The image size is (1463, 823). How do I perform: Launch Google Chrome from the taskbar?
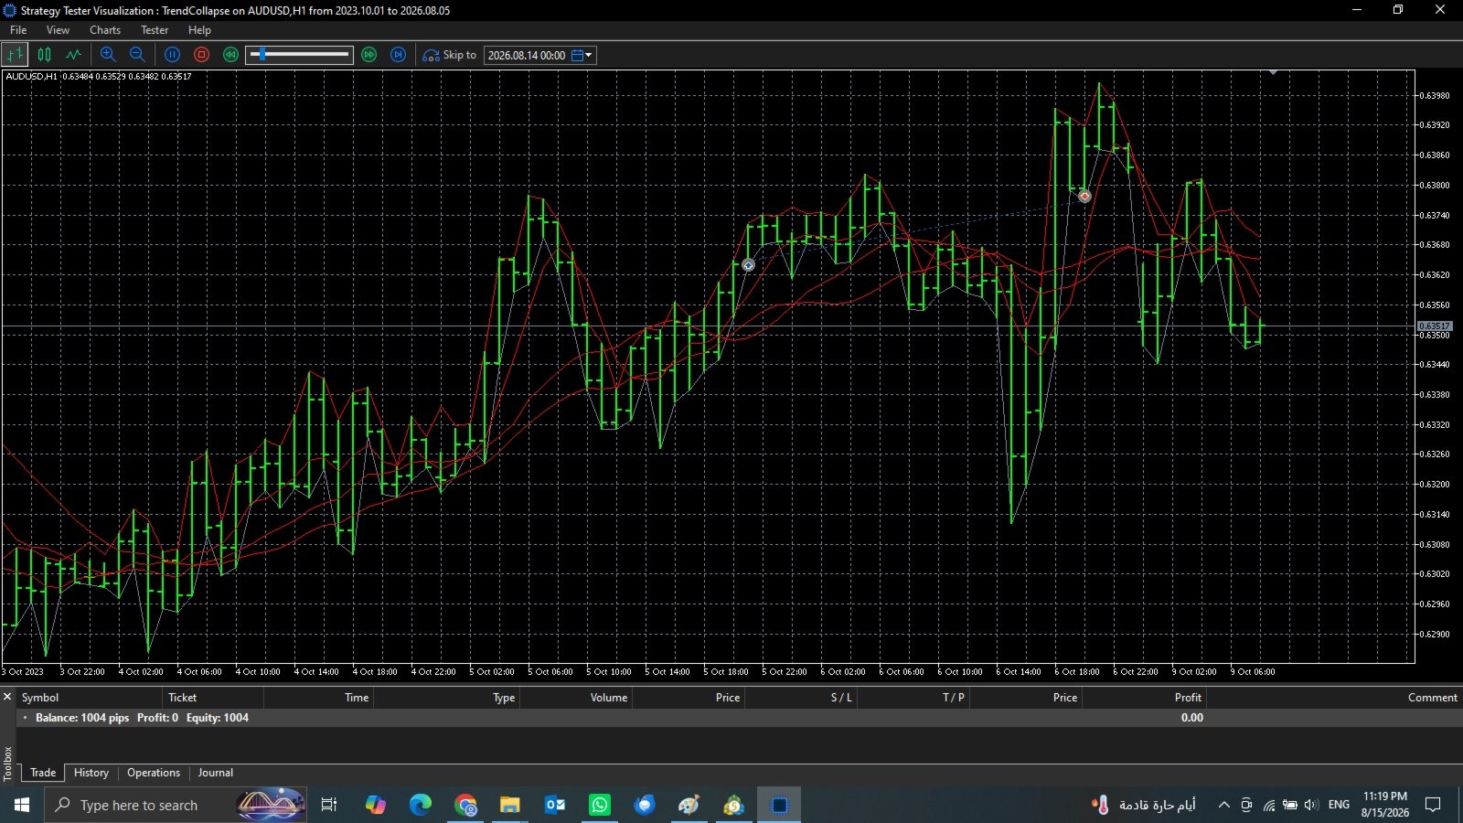click(465, 805)
